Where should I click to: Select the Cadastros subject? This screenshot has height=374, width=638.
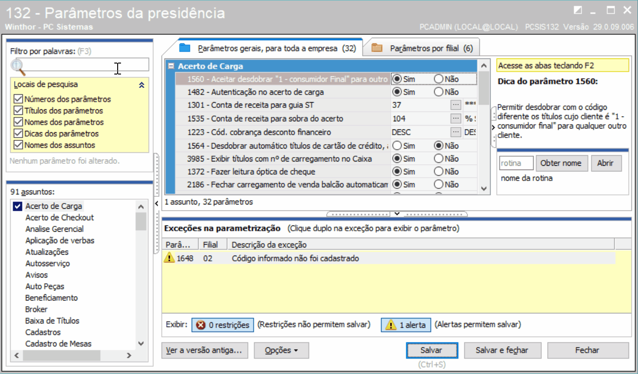pyautogui.click(x=43, y=332)
